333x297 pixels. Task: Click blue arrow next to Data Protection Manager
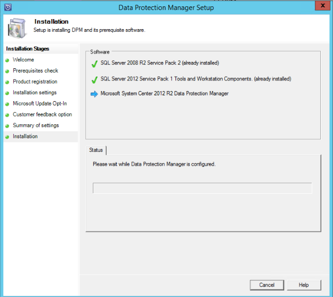click(94, 94)
